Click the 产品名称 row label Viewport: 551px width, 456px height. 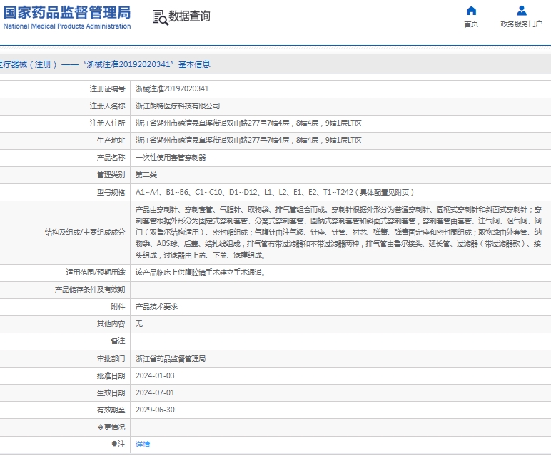111,158
